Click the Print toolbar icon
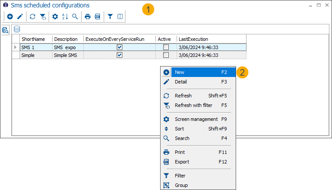Viewport: 332px width, 190px height. [x=88, y=17]
